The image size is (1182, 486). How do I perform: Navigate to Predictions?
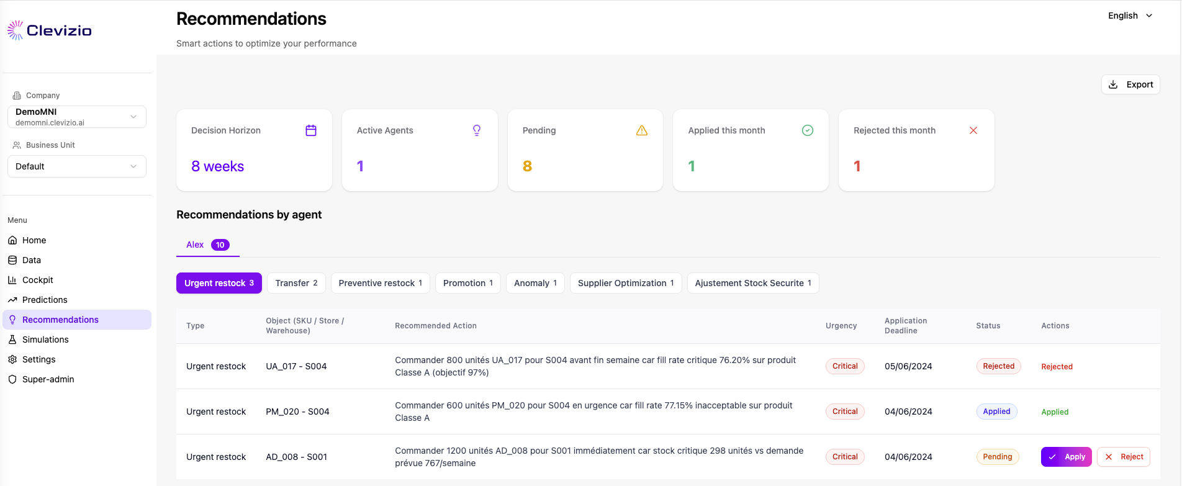(77, 300)
